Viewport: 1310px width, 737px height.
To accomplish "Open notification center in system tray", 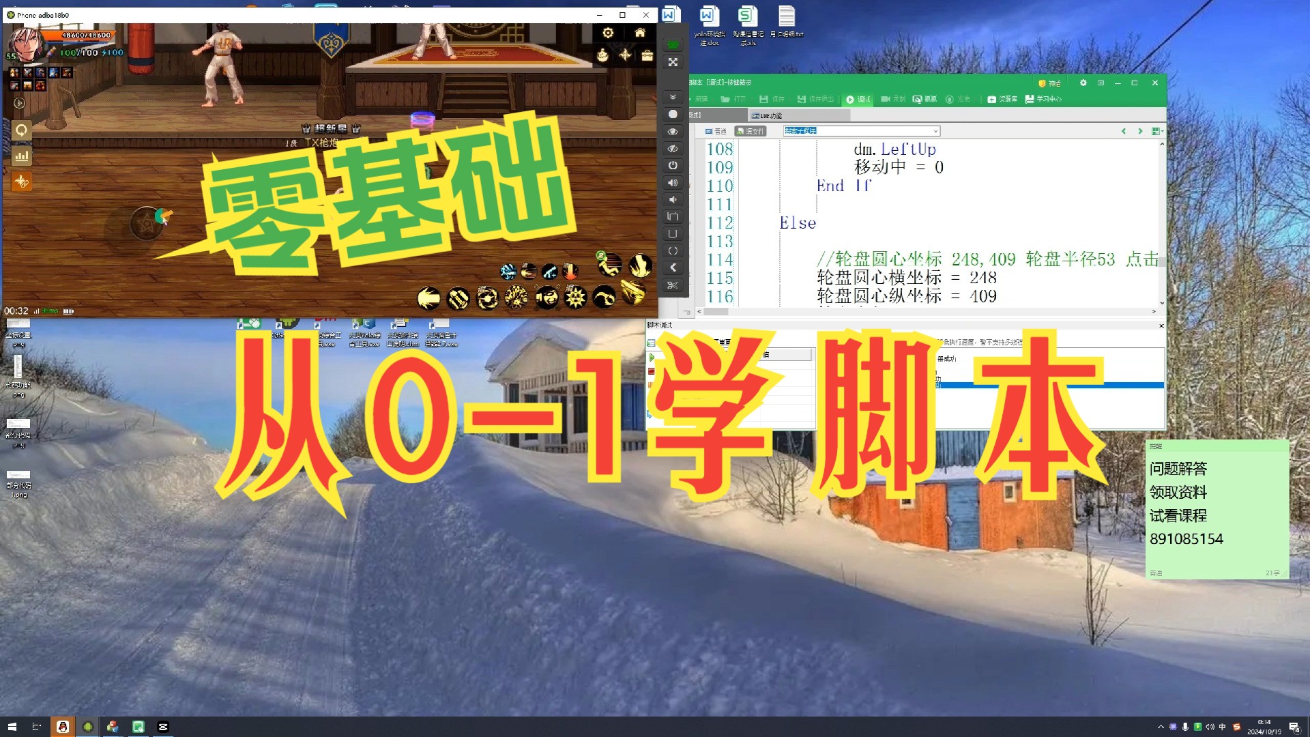I will (1294, 727).
